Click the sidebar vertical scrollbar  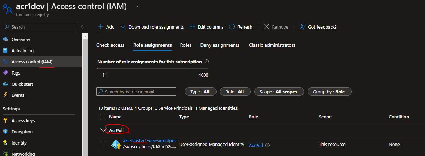click(x=85, y=94)
